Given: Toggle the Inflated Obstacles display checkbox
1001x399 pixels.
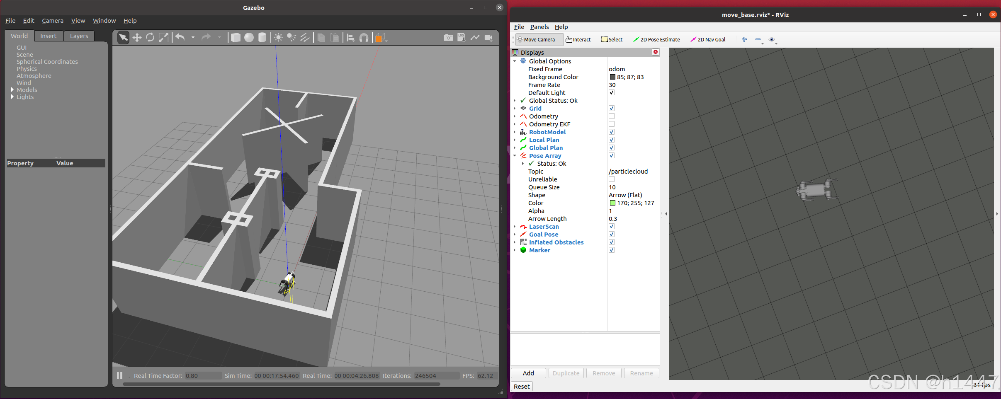Looking at the screenshot, I should (x=612, y=242).
